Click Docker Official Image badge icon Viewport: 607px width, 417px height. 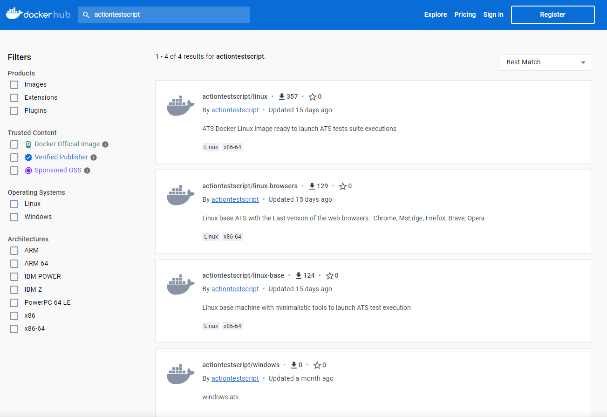tap(28, 144)
